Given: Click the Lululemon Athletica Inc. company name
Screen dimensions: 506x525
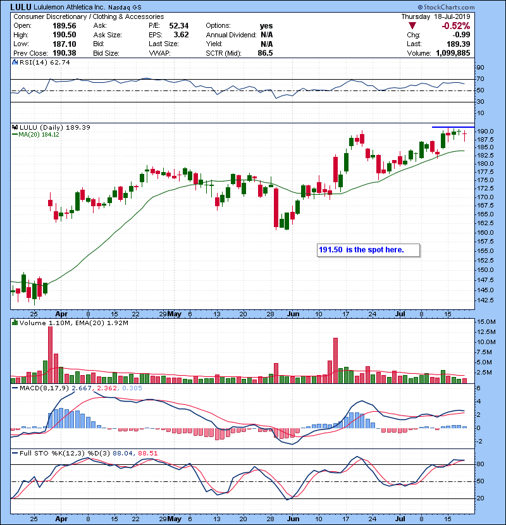Looking at the screenshot, I should coord(70,7).
